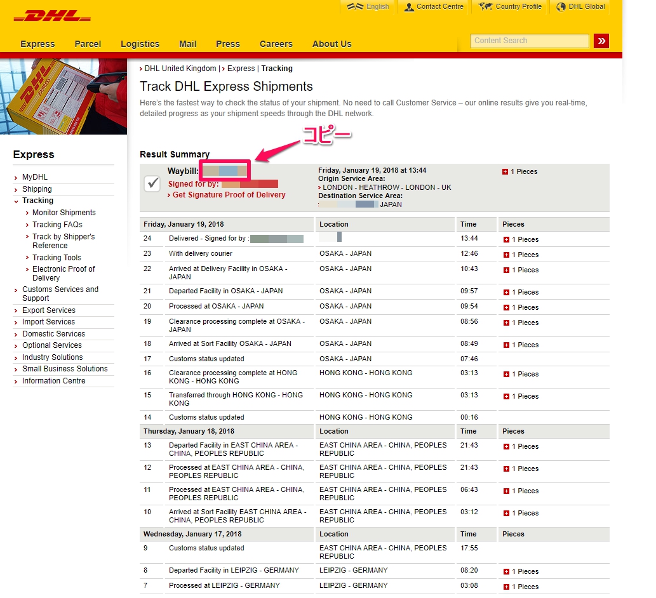Click the Country Profile world map icon
656x598 pixels.
pyautogui.click(x=485, y=7)
